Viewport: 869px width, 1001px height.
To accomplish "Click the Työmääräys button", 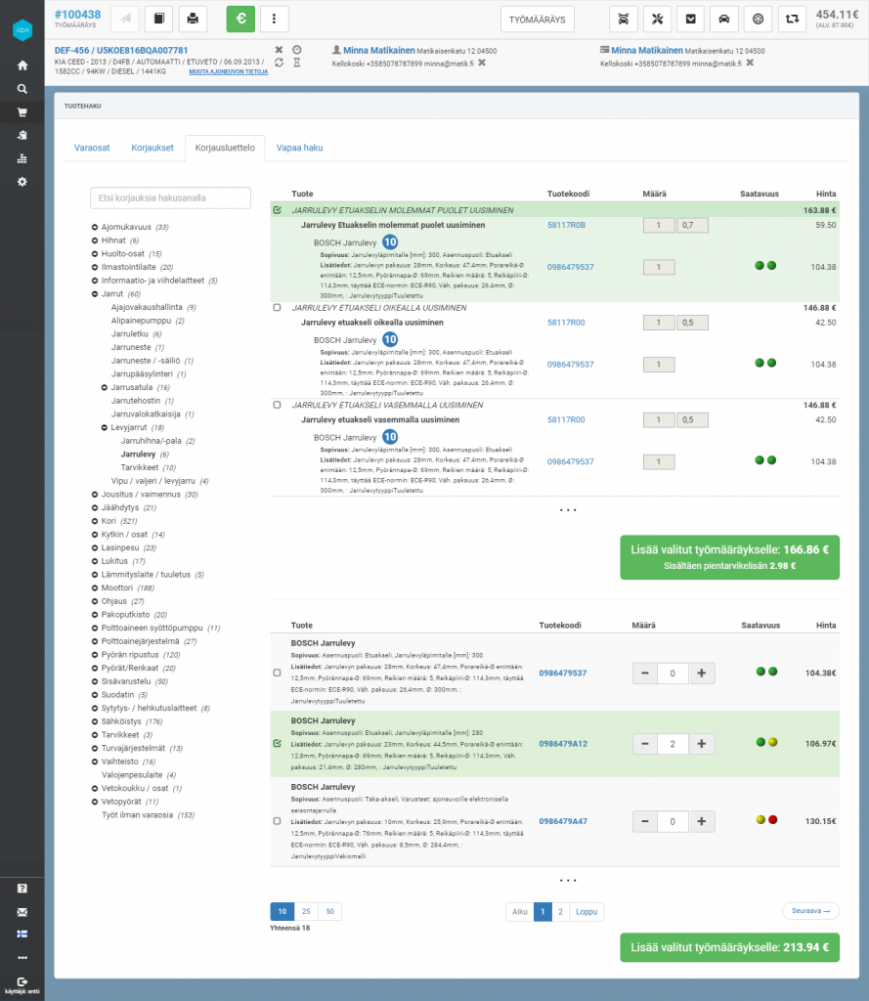I will [537, 20].
